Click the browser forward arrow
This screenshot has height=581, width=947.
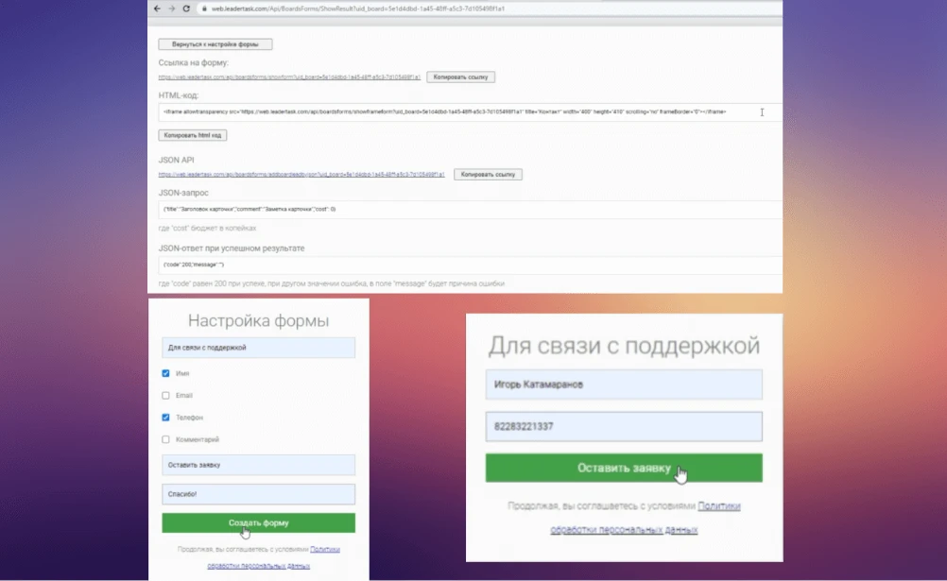click(x=171, y=9)
